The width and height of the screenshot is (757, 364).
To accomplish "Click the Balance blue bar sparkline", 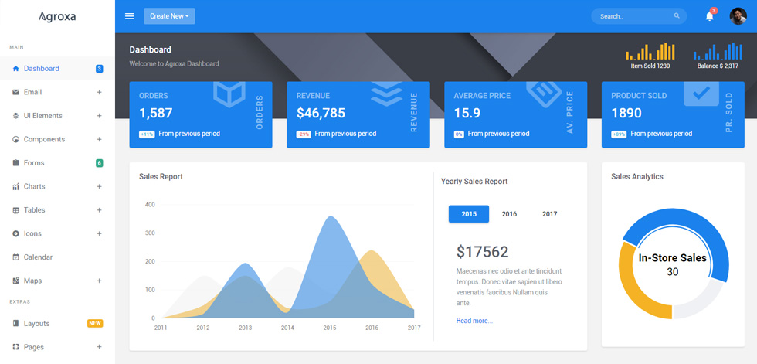I will click(x=718, y=51).
